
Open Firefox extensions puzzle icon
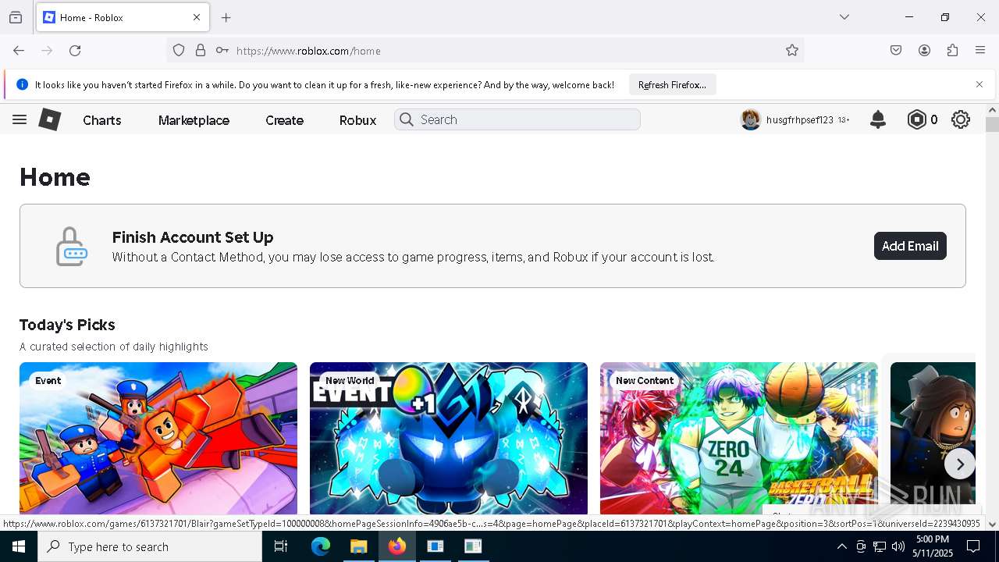952,51
